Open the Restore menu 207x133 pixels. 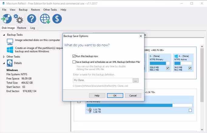coord(36,10)
